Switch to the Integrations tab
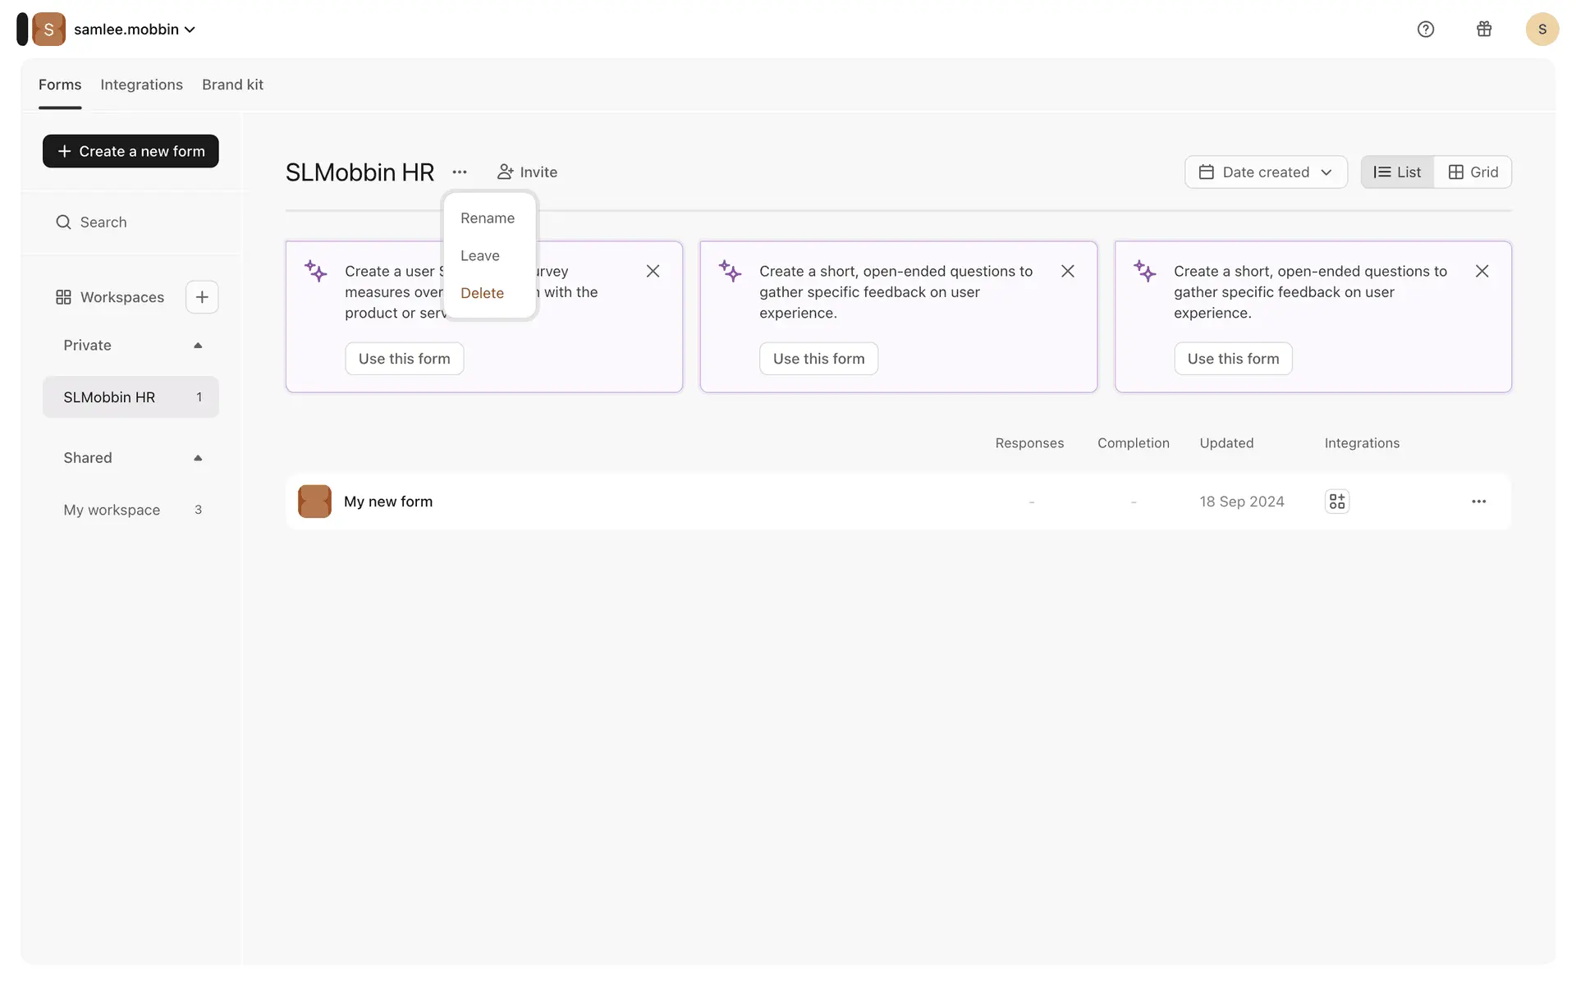This screenshot has width=1576, height=985. click(141, 85)
